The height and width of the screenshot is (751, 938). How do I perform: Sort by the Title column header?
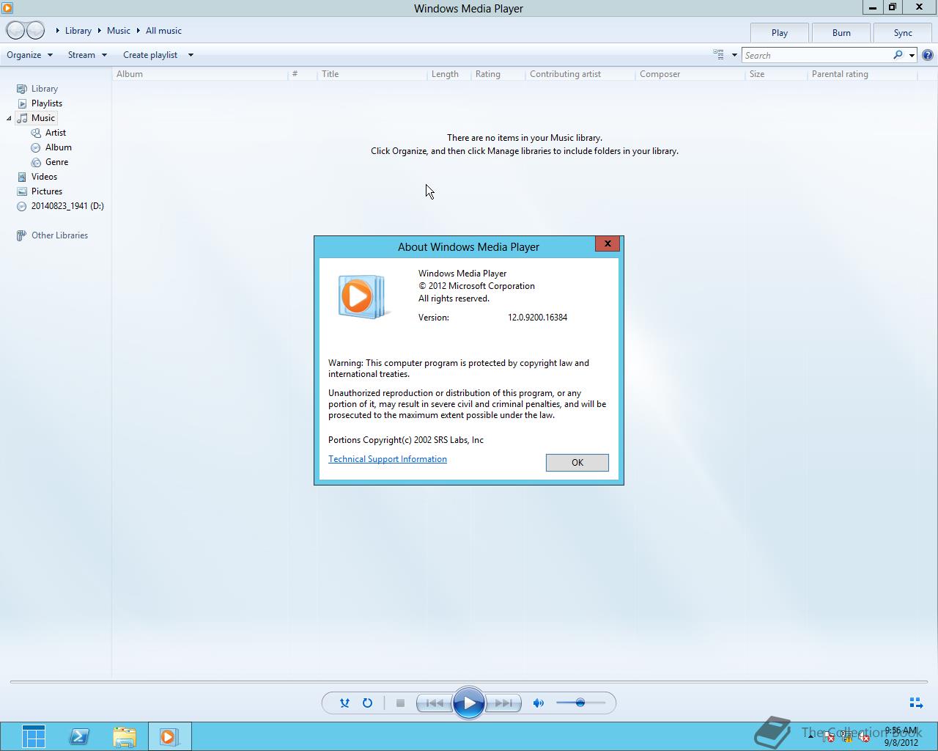(372, 74)
